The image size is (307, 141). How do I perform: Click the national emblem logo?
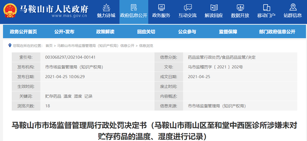[10, 10]
